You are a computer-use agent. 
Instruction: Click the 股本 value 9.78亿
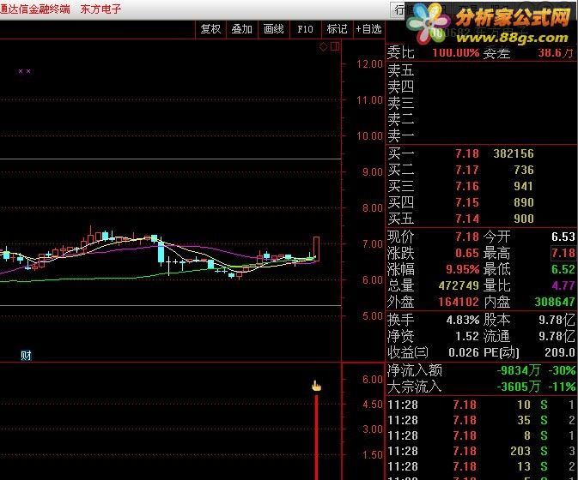[x=557, y=320]
